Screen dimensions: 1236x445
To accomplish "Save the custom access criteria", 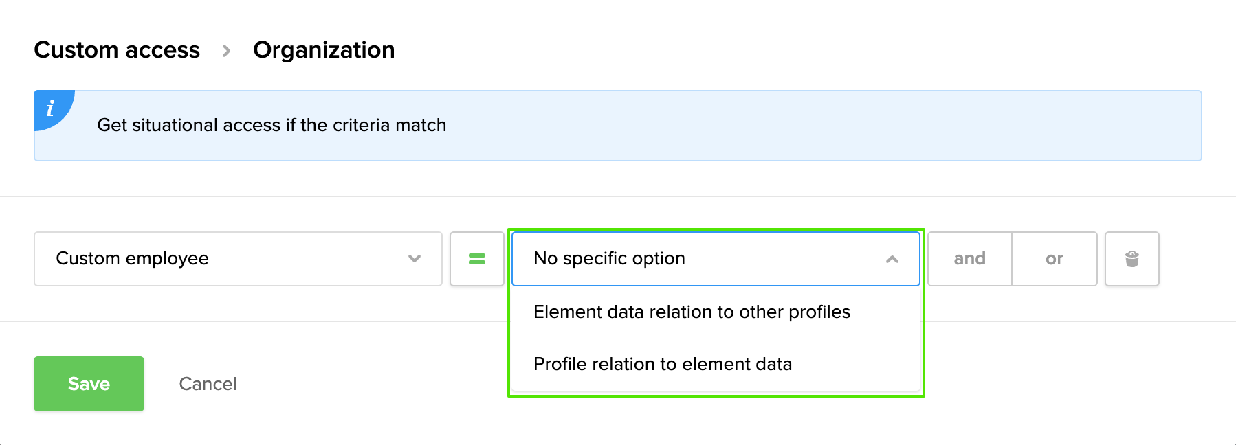I will 89,384.
